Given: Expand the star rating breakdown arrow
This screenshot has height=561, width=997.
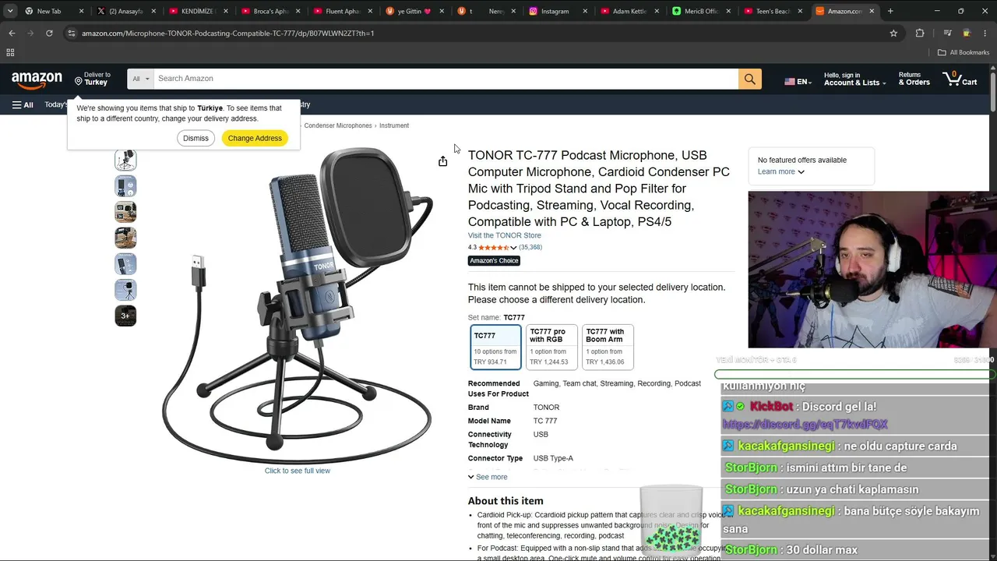Looking at the screenshot, I should (513, 248).
